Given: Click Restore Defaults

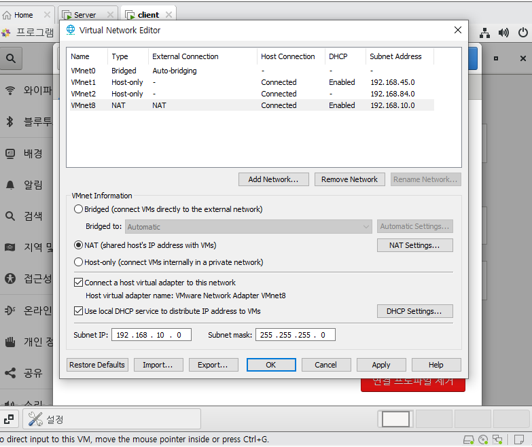Looking at the screenshot, I should 97,365.
